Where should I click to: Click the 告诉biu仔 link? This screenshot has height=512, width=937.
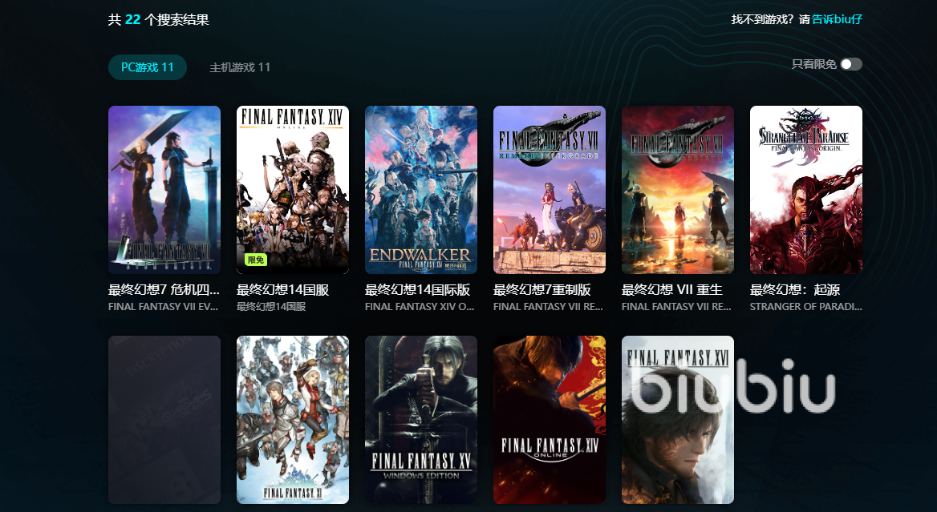point(837,19)
